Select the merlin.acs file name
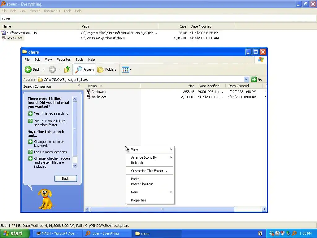This screenshot has width=317, height=238. (x=99, y=97)
